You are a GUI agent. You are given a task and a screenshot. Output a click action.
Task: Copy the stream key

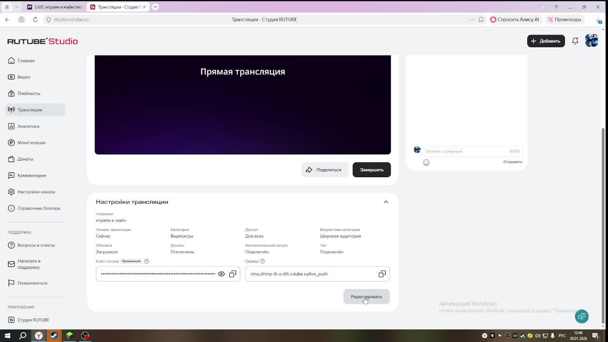coord(233,274)
